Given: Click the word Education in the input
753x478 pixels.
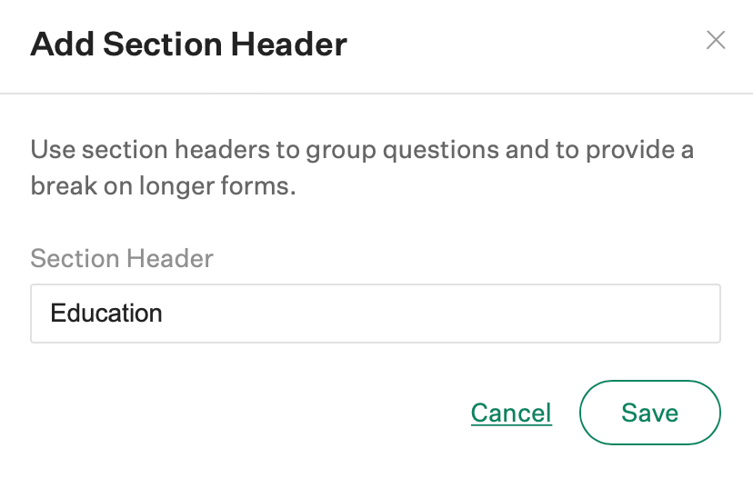Looking at the screenshot, I should 106,314.
